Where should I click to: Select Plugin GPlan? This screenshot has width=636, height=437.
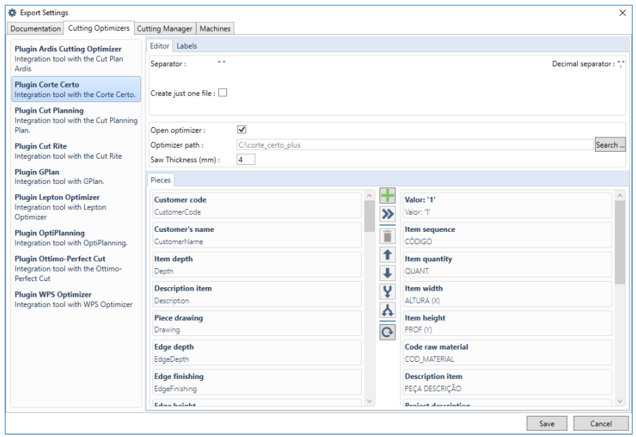76,176
